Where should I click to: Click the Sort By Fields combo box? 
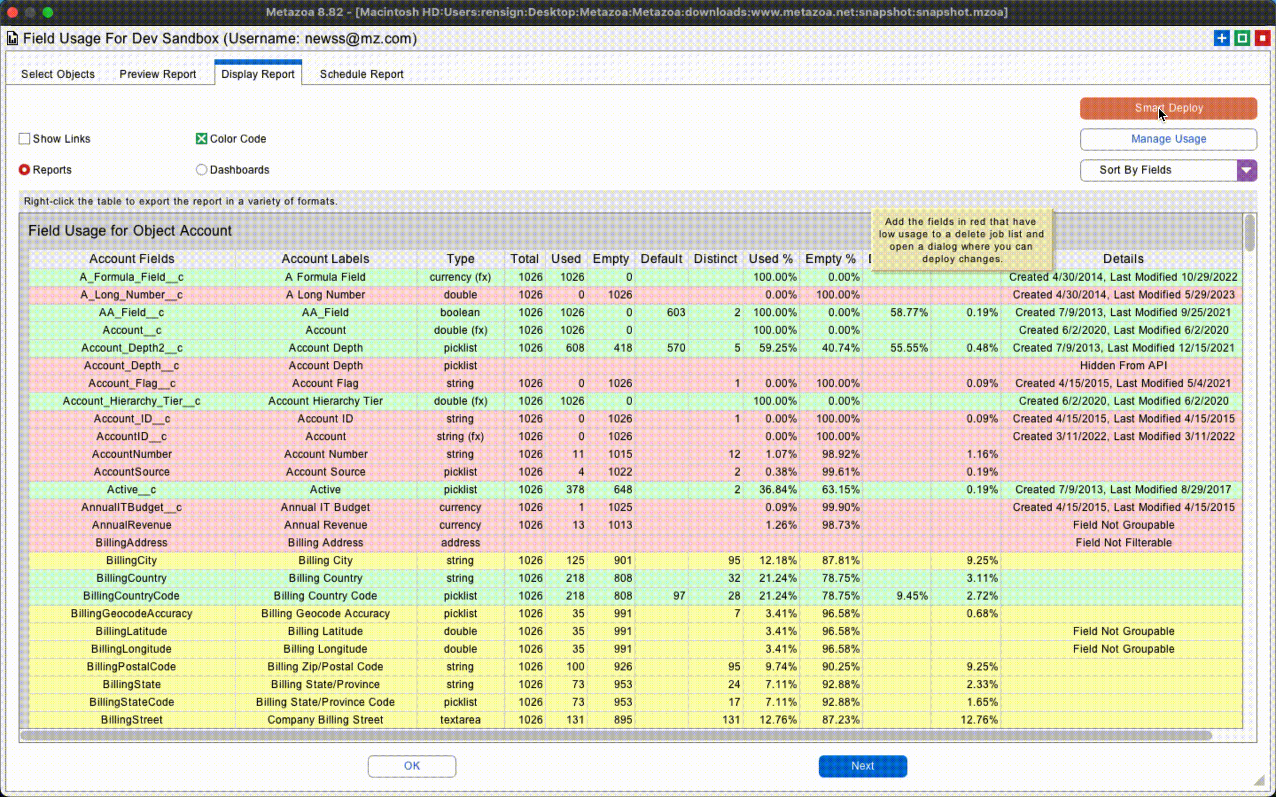pyautogui.click(x=1158, y=170)
